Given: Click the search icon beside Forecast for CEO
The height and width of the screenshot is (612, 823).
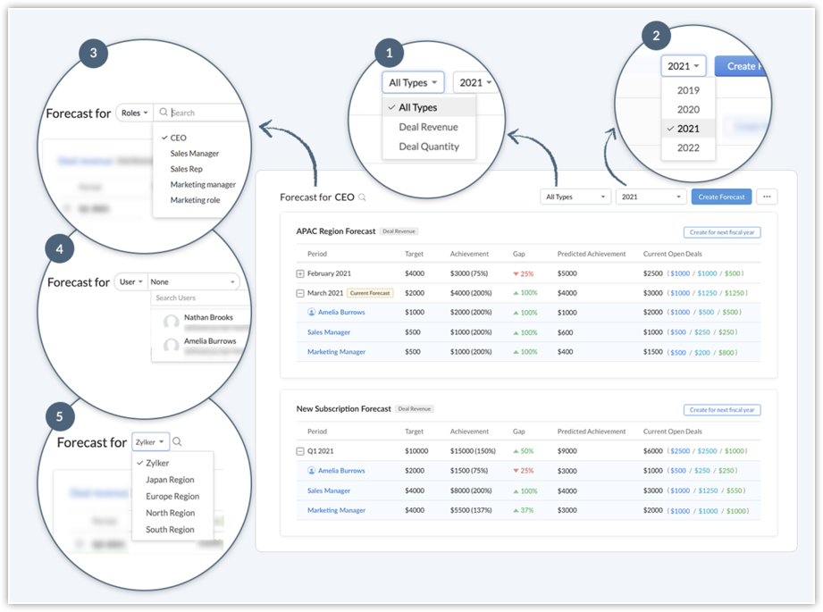Looking at the screenshot, I should click(x=362, y=197).
